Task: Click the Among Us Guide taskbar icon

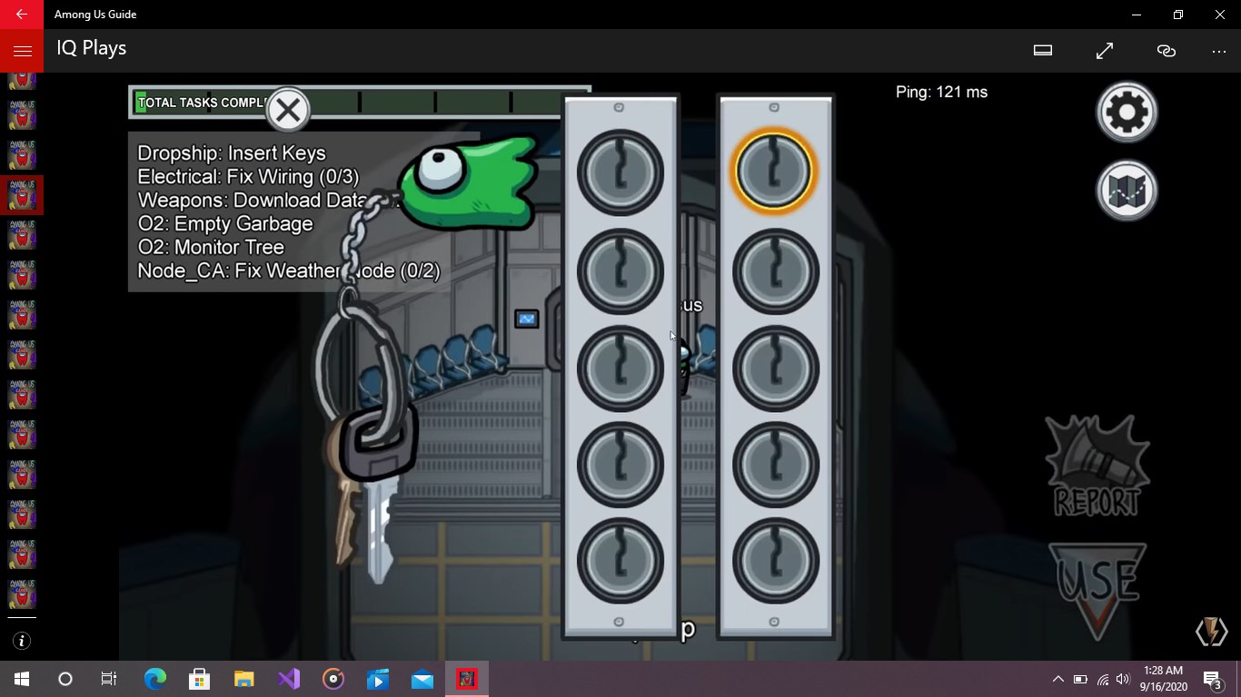Action: pyautogui.click(x=467, y=679)
